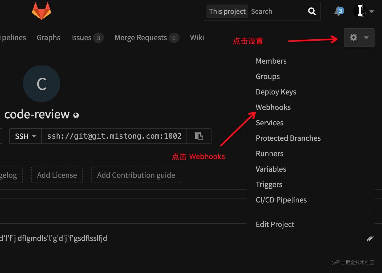
Task: Select Protected Branches menu entry
Action: [288, 138]
